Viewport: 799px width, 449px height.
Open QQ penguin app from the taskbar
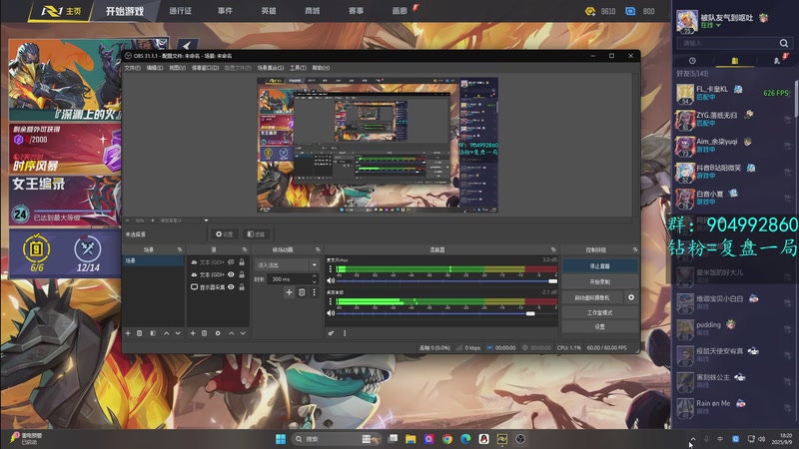483,439
